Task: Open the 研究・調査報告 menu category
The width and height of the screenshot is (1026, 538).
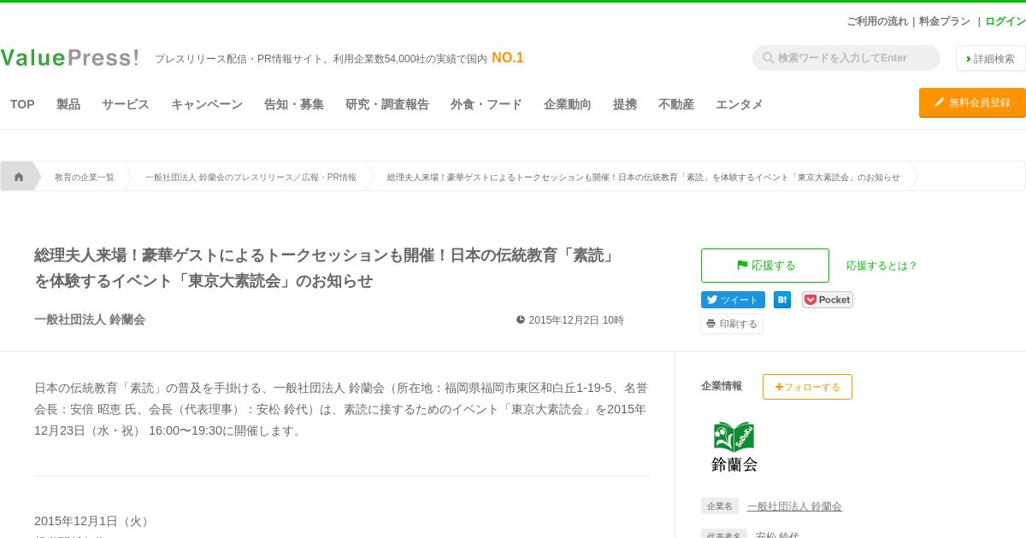Action: click(387, 104)
